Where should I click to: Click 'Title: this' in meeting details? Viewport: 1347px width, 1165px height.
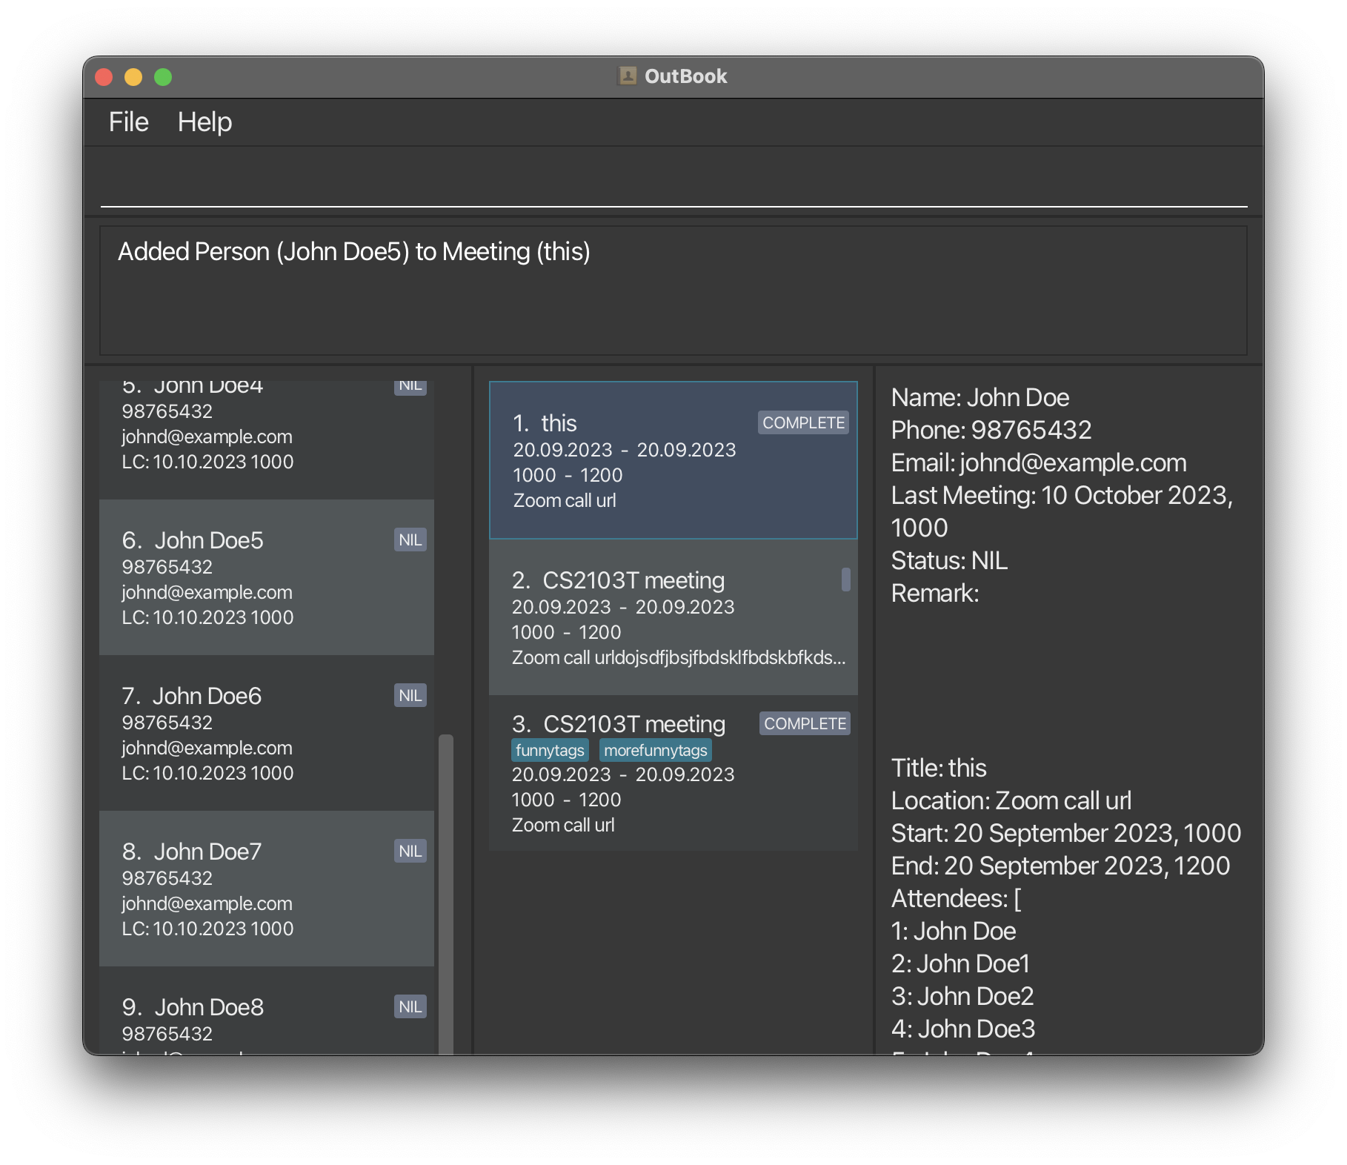point(939,769)
